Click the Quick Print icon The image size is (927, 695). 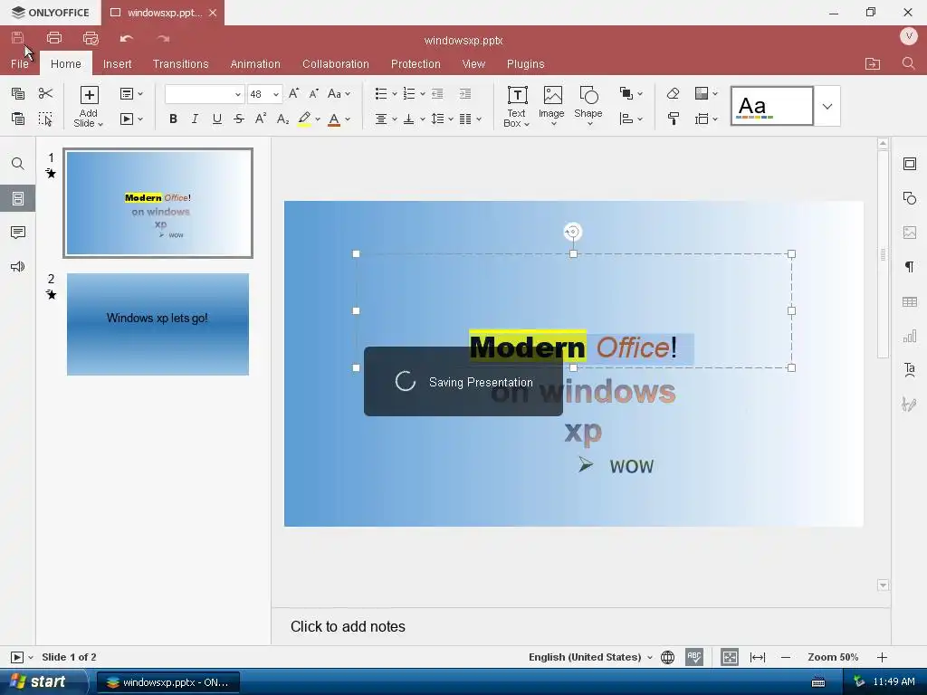tap(91, 38)
